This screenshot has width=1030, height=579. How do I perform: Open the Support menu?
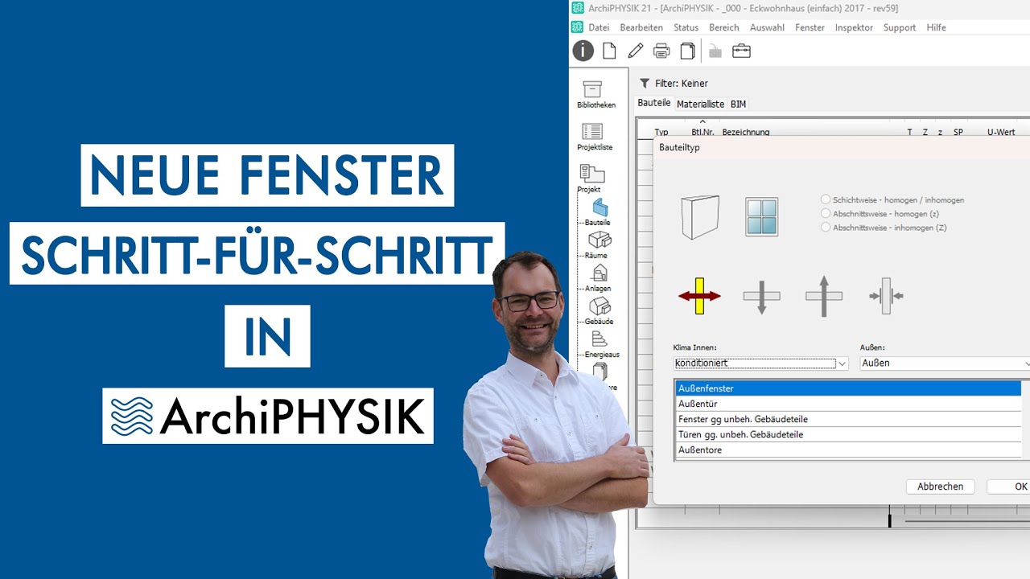click(900, 27)
